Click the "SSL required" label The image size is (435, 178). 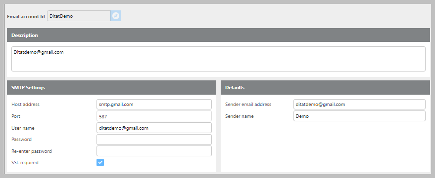point(25,163)
